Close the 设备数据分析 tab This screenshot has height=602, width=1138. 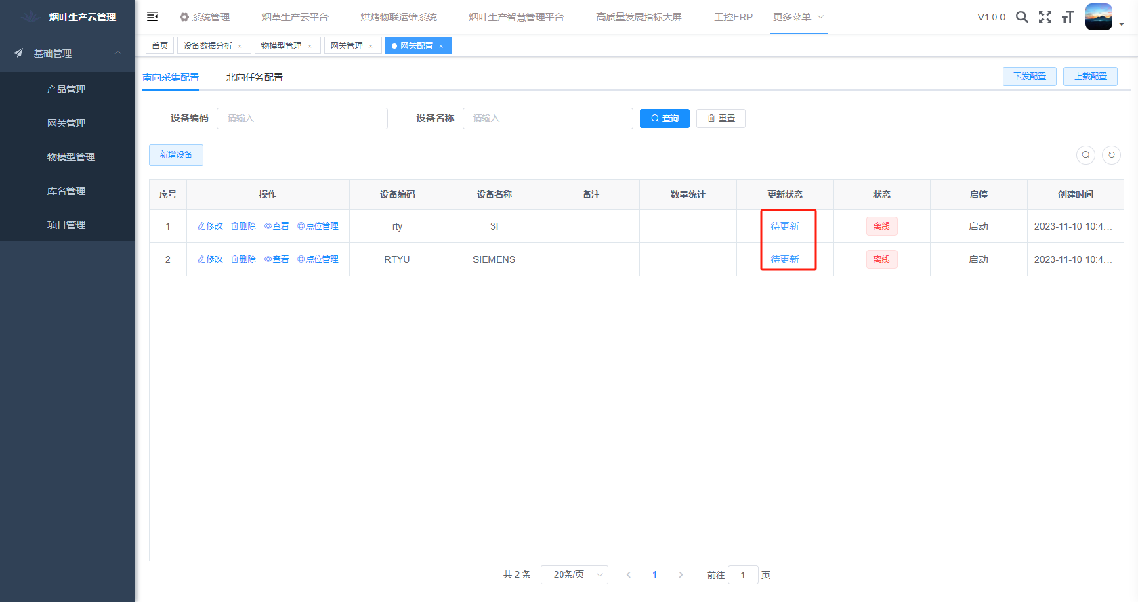[x=240, y=46]
